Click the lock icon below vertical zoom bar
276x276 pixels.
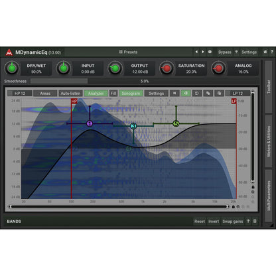[253, 187]
